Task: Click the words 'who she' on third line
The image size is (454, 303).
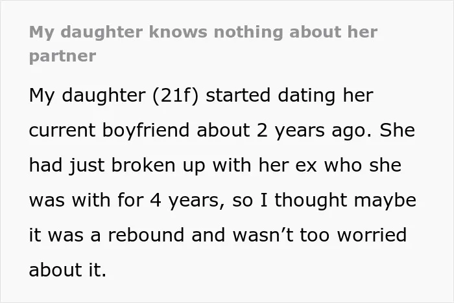Action: [363, 165]
